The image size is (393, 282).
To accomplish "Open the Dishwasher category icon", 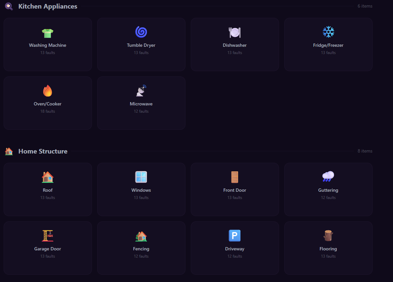I will (235, 32).
